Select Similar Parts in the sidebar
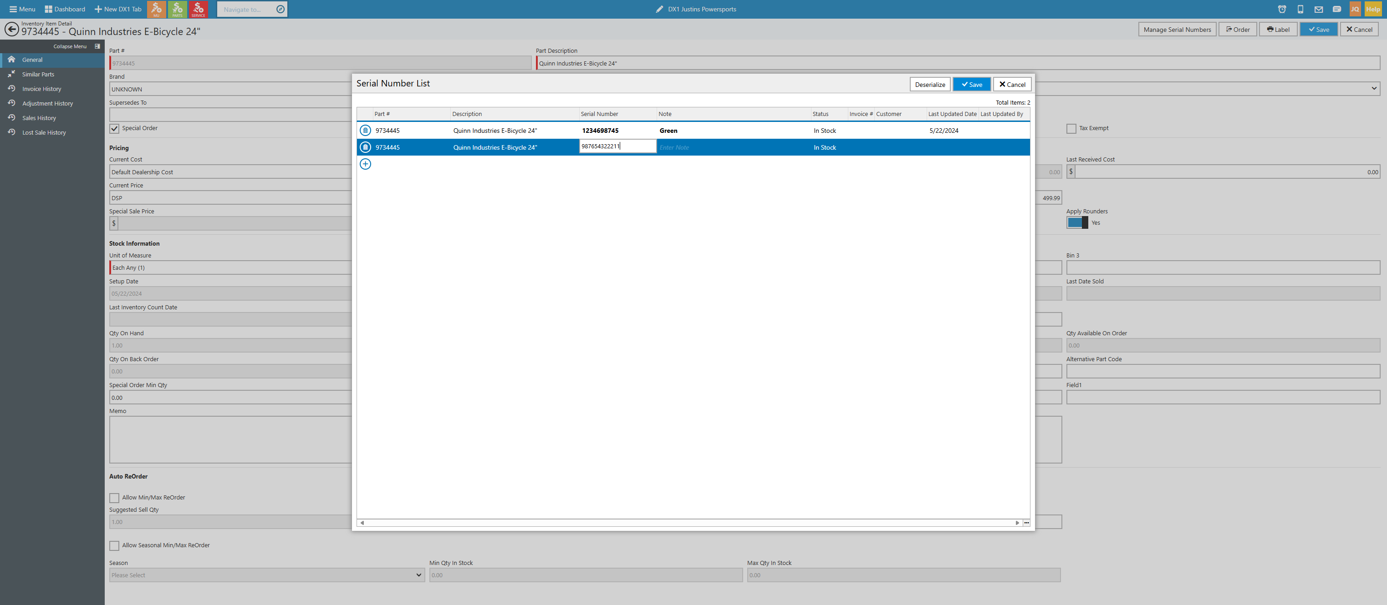This screenshot has height=605, width=1387. (52, 74)
